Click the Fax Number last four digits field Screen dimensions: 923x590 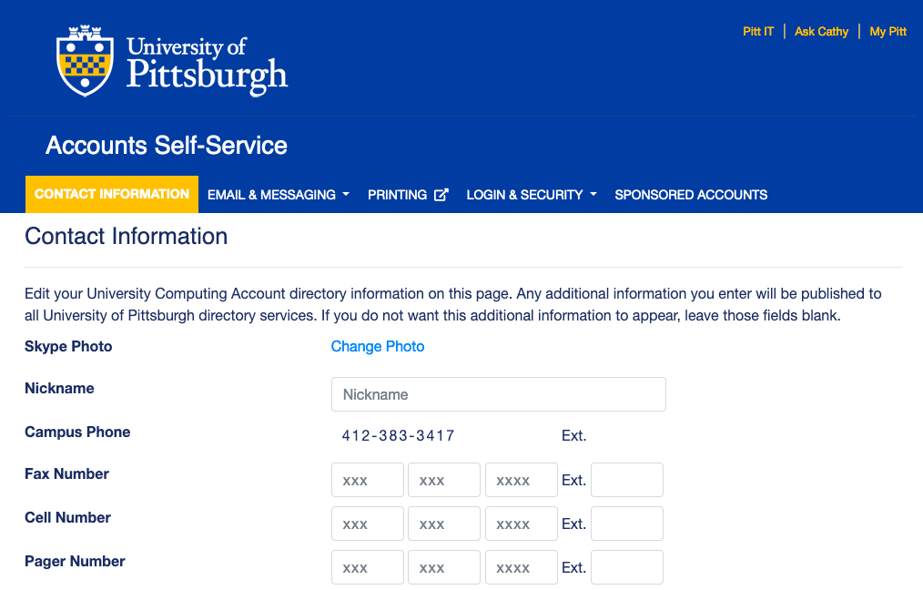[521, 480]
